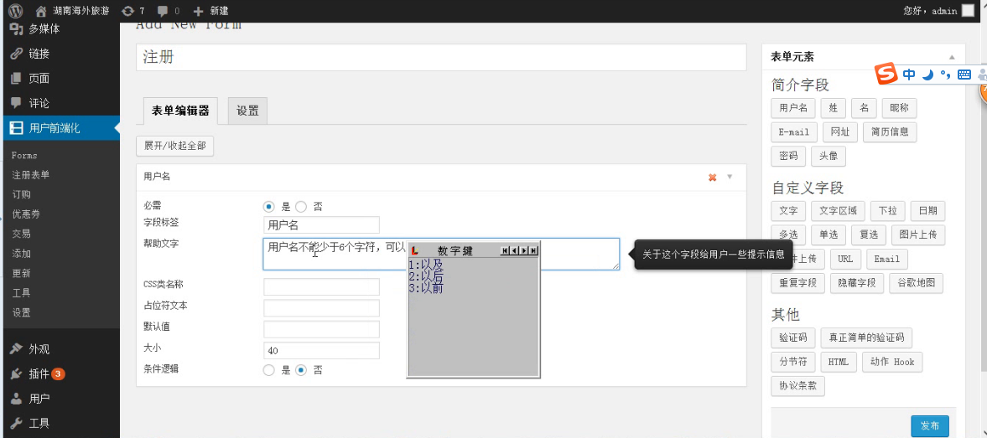Click the 发布 publish button
Viewport: 987px width, 438px height.
click(x=930, y=425)
